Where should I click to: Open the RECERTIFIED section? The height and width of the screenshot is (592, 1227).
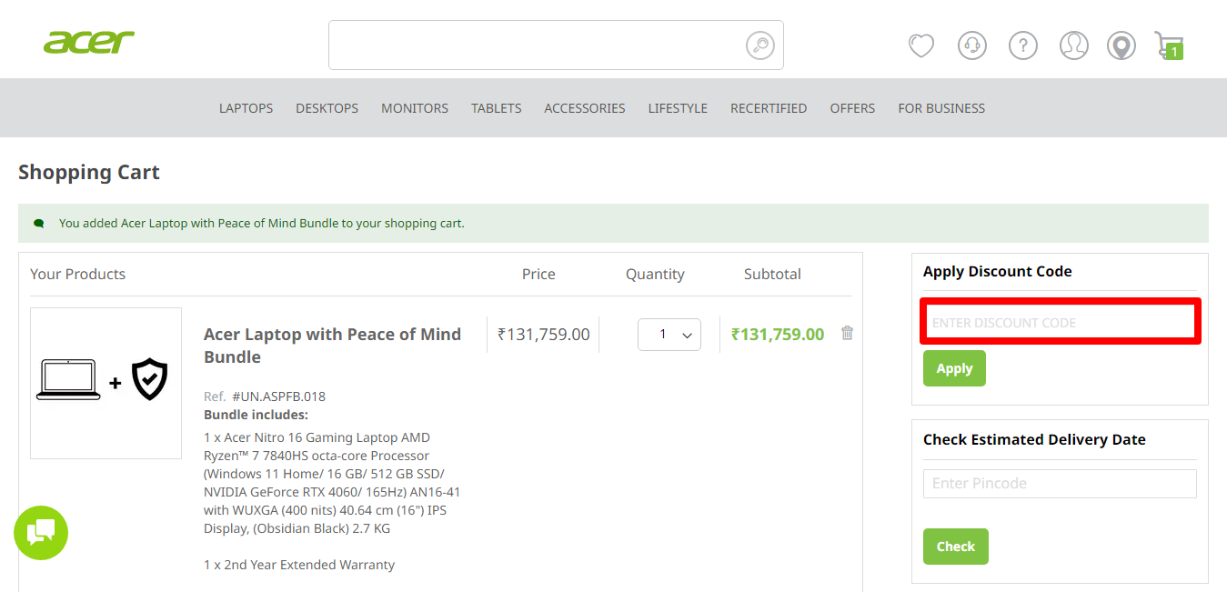click(769, 107)
